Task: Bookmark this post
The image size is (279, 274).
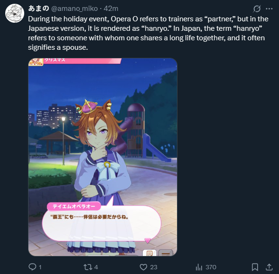Action: (255, 267)
